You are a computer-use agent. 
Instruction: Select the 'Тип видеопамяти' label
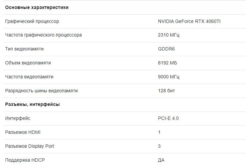pos(24,49)
